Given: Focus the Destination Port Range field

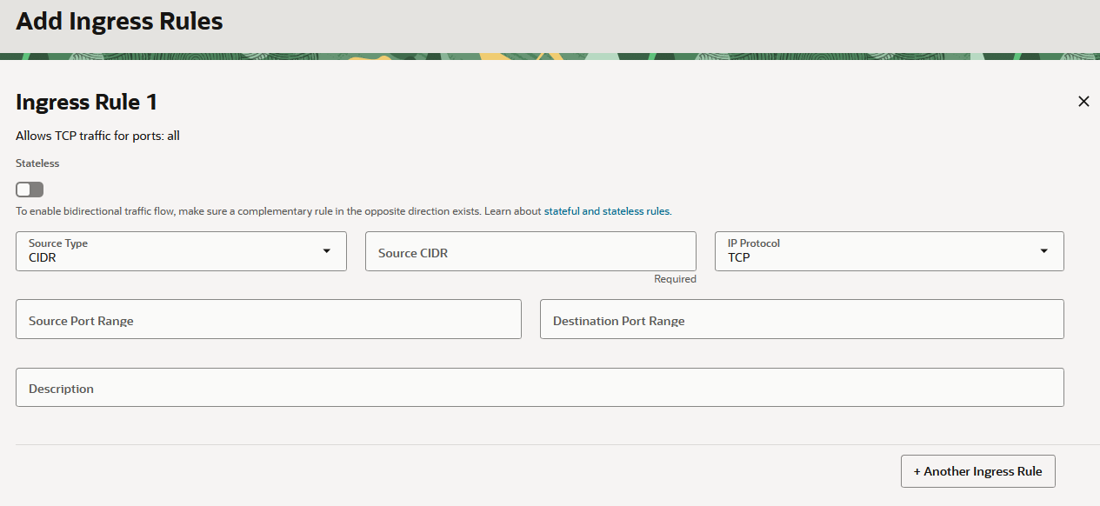Looking at the screenshot, I should pos(802,319).
